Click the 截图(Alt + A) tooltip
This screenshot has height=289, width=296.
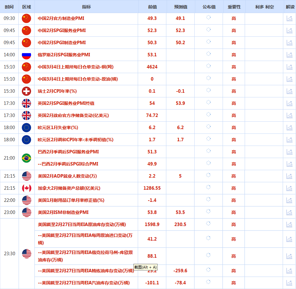coord(146,267)
